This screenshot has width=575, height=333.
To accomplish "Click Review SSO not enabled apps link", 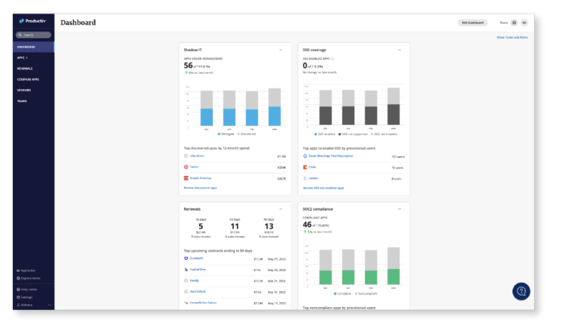I will [323, 188].
